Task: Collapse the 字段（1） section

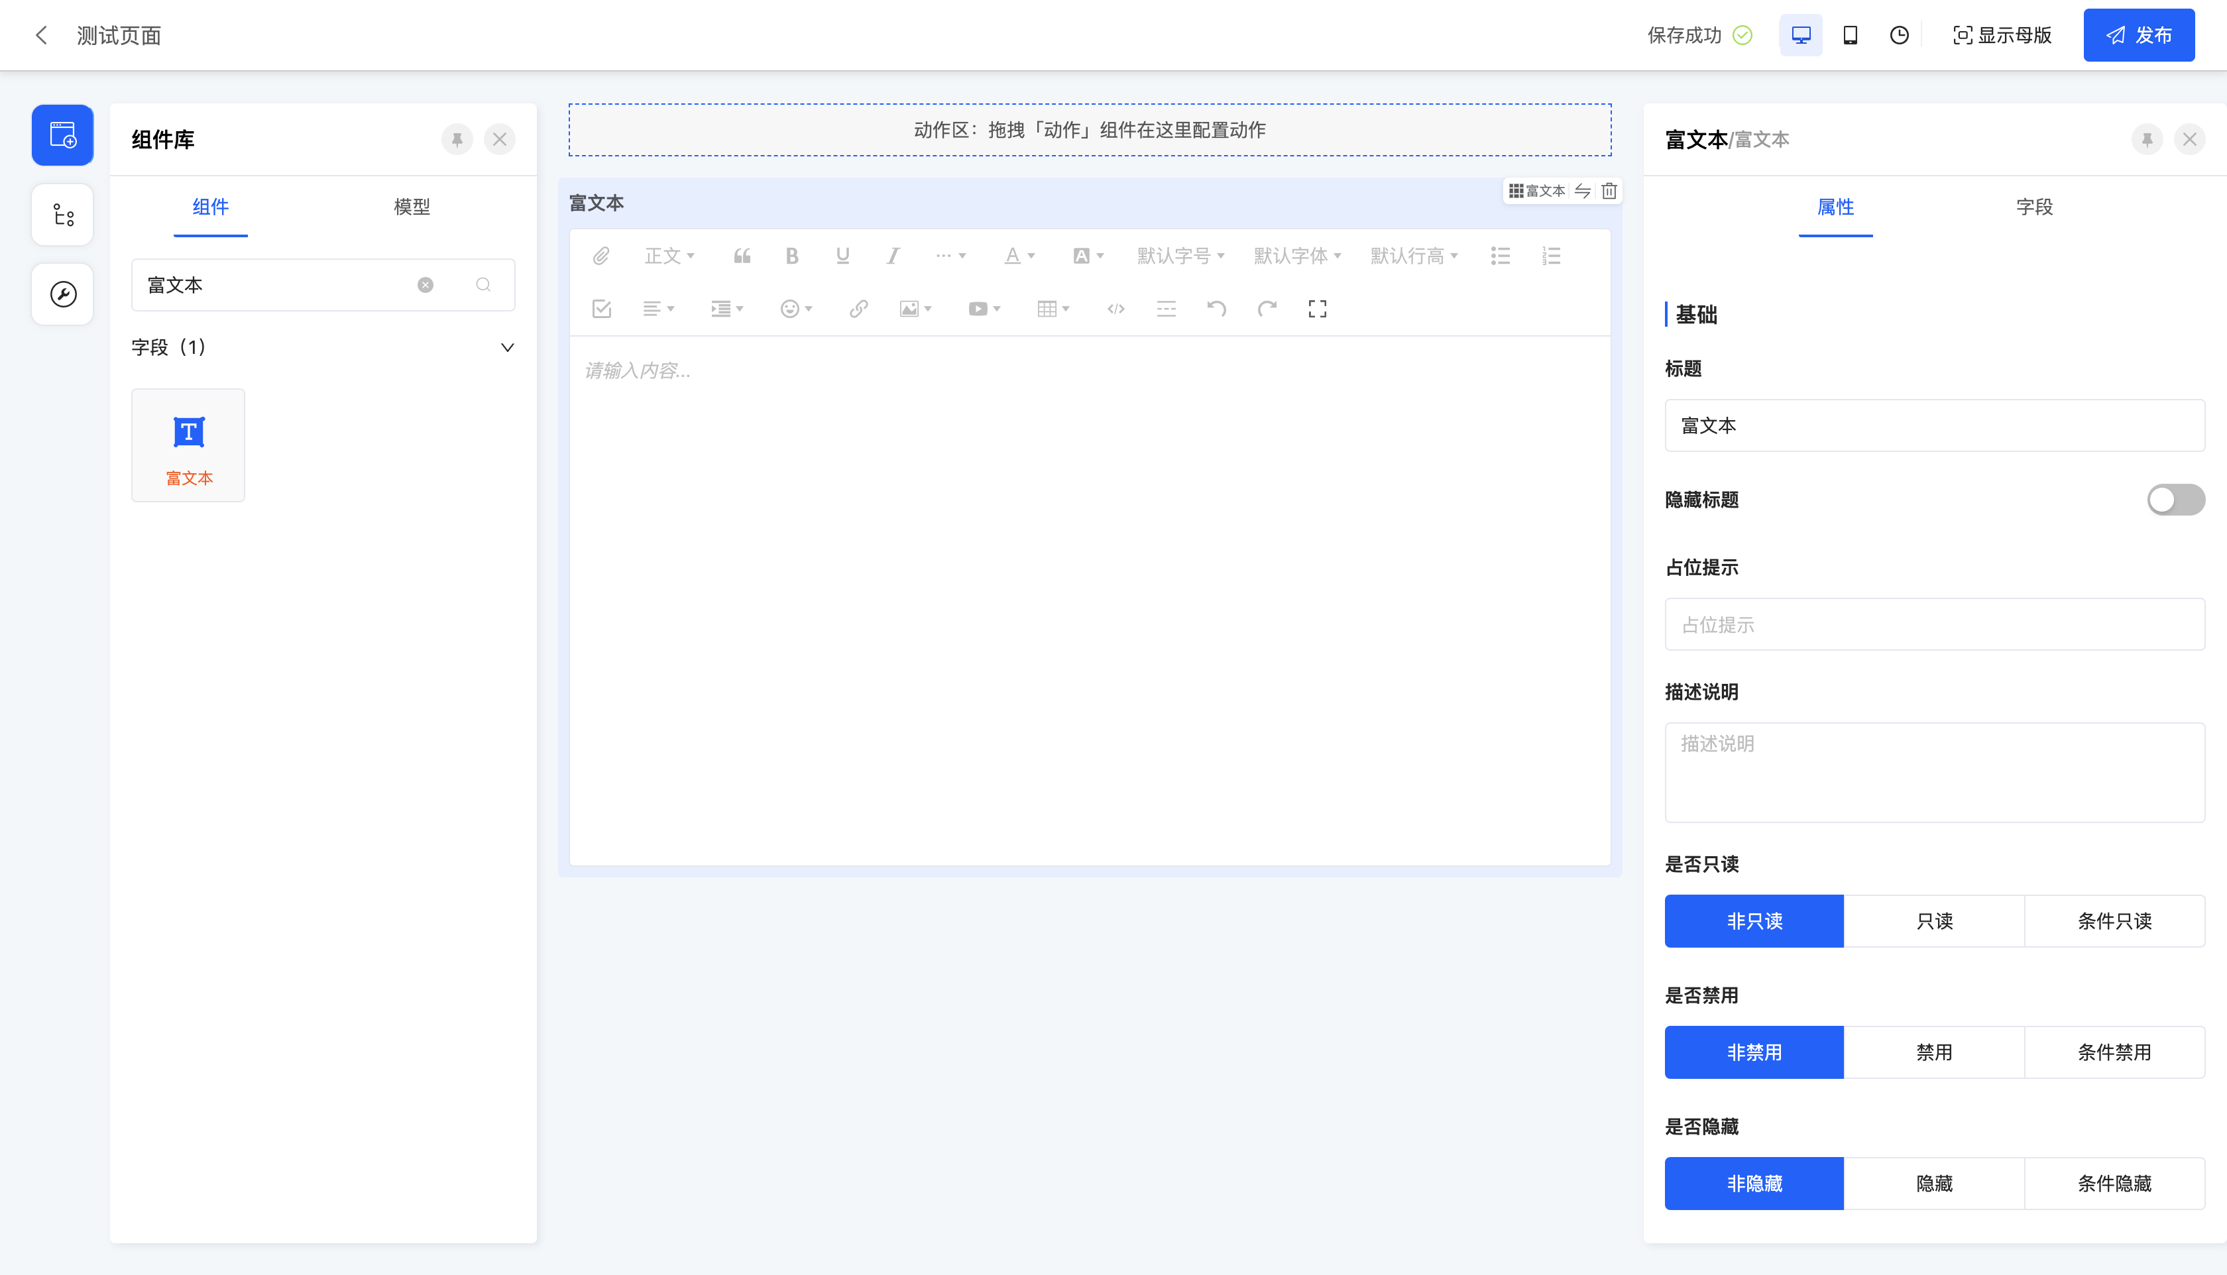Action: pyautogui.click(x=506, y=348)
